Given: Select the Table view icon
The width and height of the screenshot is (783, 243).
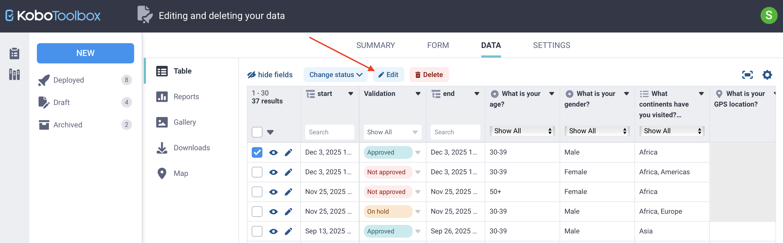Looking at the screenshot, I should tap(162, 71).
